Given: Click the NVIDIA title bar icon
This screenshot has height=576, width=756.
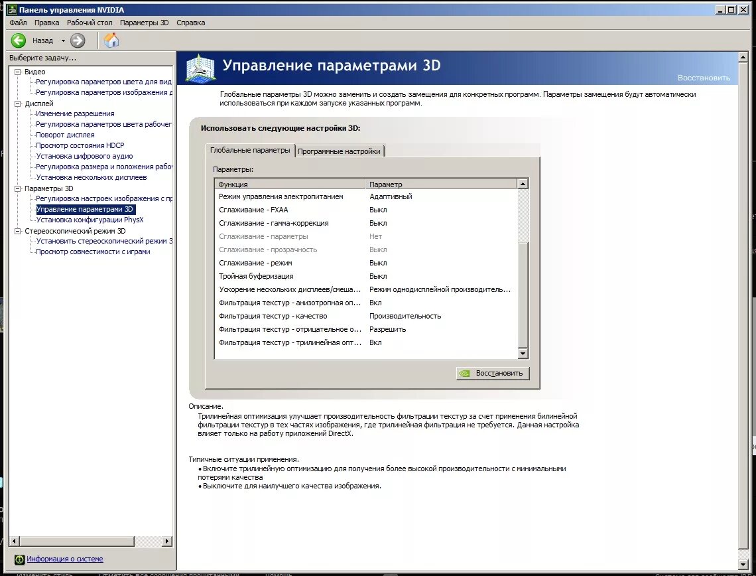Looking at the screenshot, I should pyautogui.click(x=13, y=10).
